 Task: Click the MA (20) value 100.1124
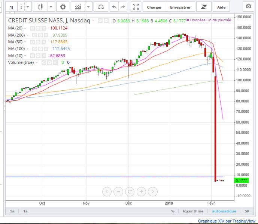[59, 28]
